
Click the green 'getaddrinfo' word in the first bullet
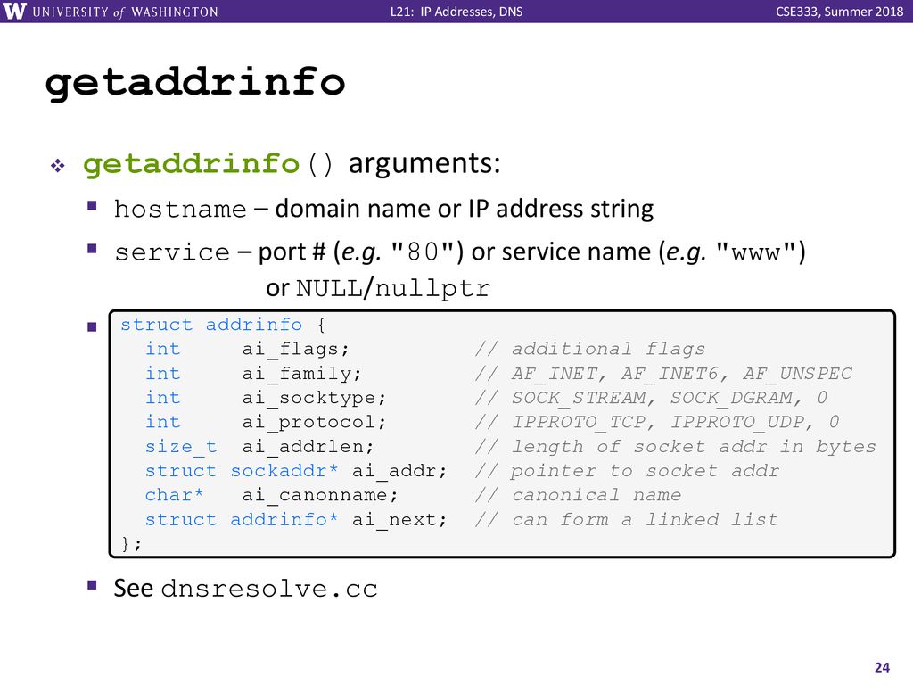(x=191, y=164)
